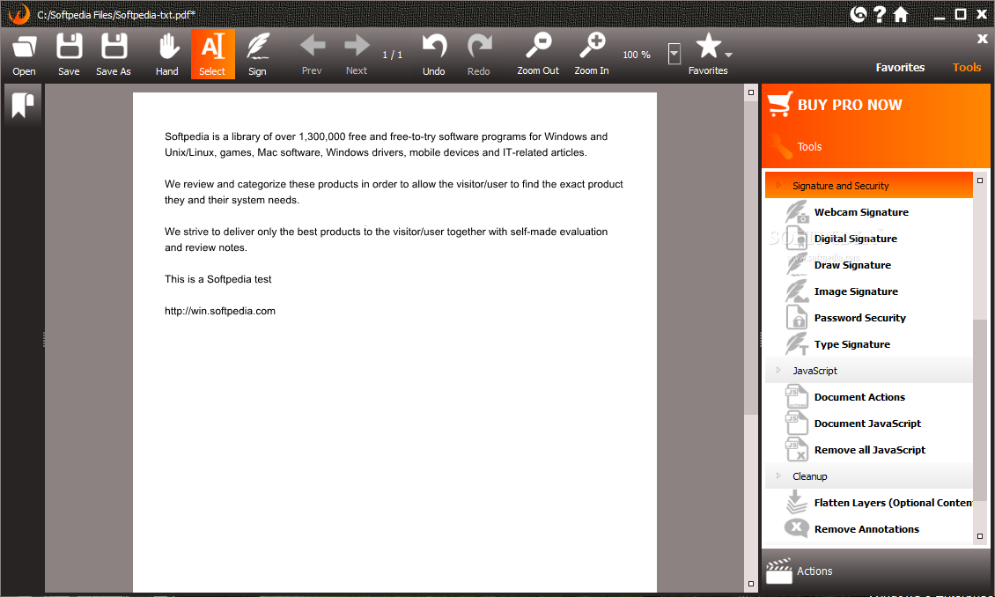Image resolution: width=995 pixels, height=597 pixels.
Task: Click the Save As toolbar icon
Action: (114, 54)
